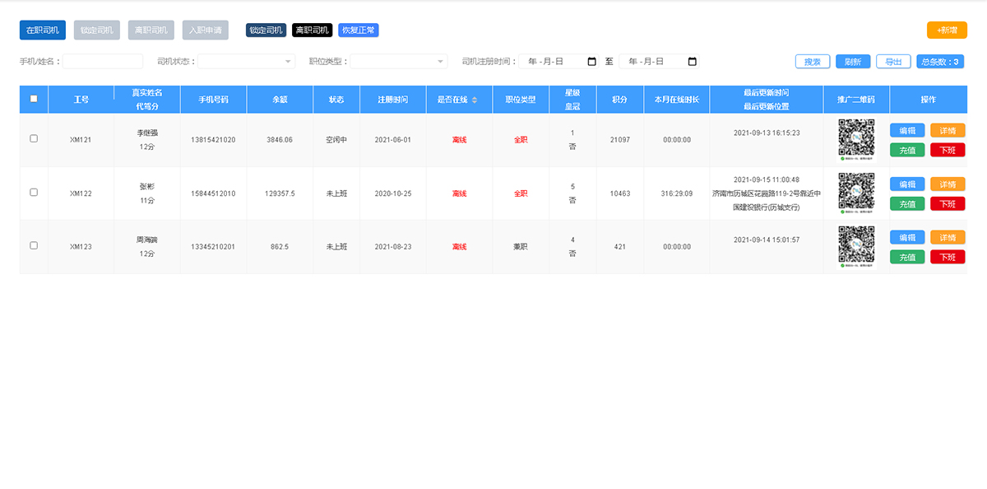
Task: Select the checkbox for driver XM121
Action: (34, 139)
